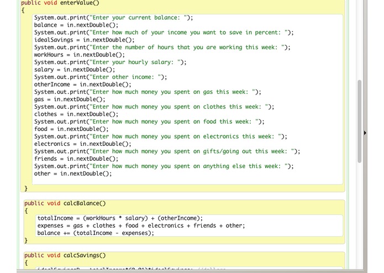This screenshot has width=384, height=273.
Task: Click the 'public void enterValue()' method header
Action: point(60,3)
